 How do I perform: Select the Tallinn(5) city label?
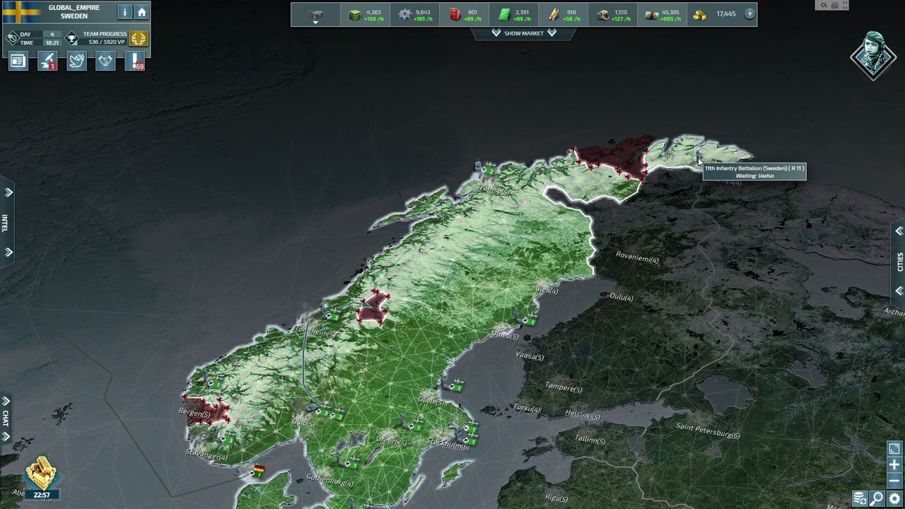coord(590,439)
